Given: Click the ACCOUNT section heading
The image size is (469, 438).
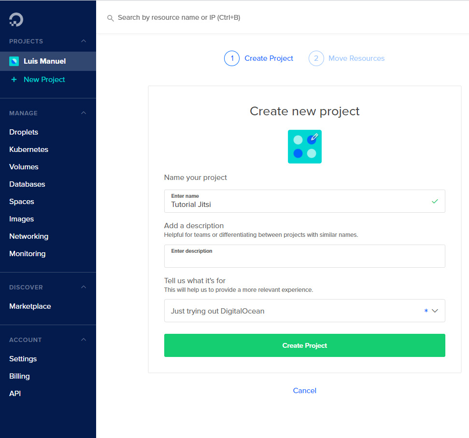Looking at the screenshot, I should pos(26,340).
